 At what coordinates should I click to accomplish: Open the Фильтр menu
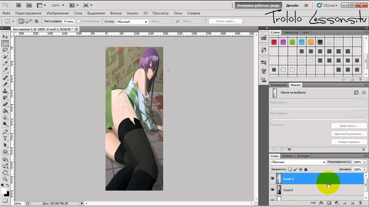click(116, 13)
